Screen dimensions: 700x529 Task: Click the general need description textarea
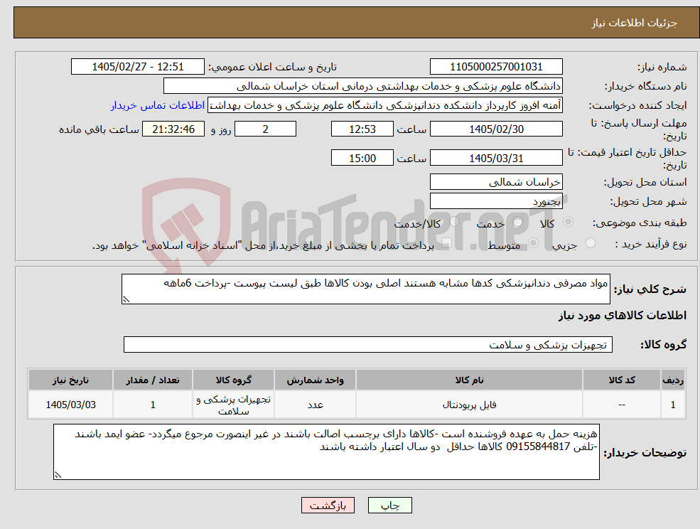(x=365, y=289)
